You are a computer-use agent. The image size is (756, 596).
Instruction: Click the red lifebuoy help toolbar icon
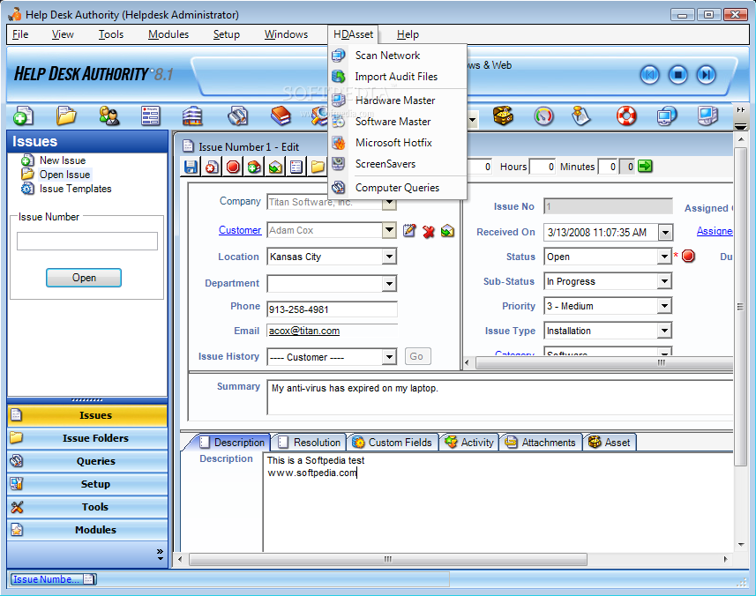coord(626,115)
